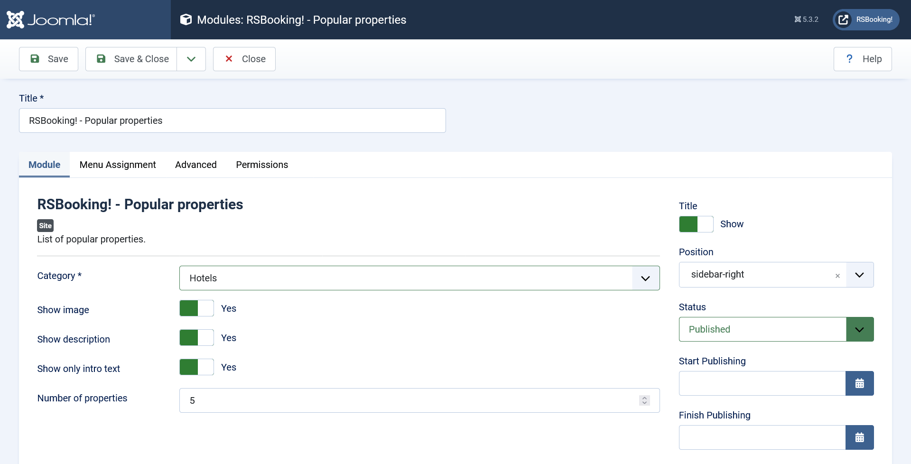Toggle the Title Show switch

point(696,224)
